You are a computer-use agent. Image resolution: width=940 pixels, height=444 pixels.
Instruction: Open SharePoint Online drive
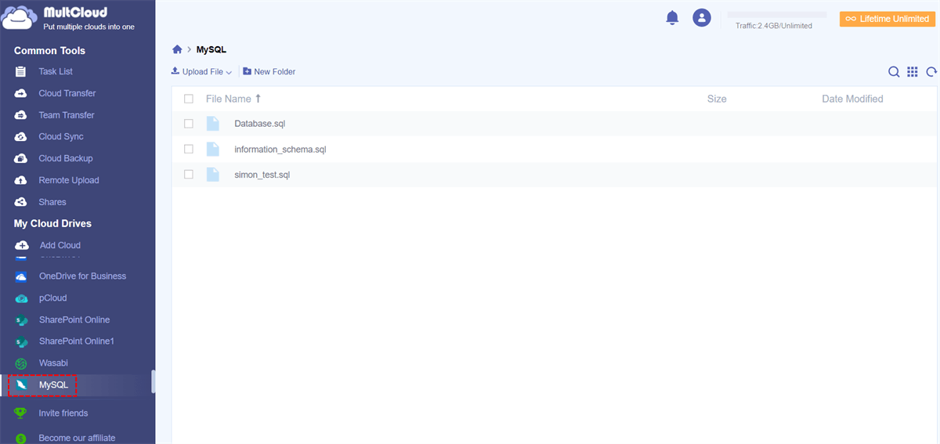[x=74, y=319]
